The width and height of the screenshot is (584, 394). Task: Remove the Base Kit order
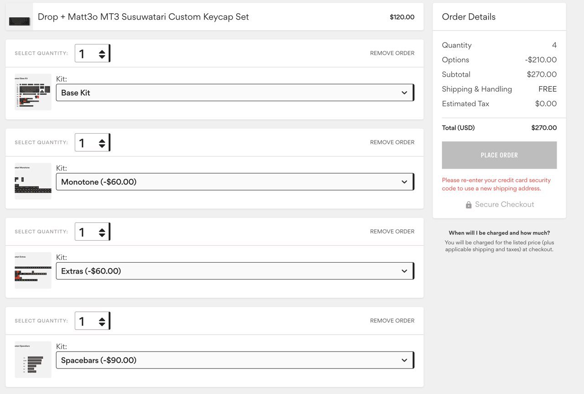coord(392,53)
